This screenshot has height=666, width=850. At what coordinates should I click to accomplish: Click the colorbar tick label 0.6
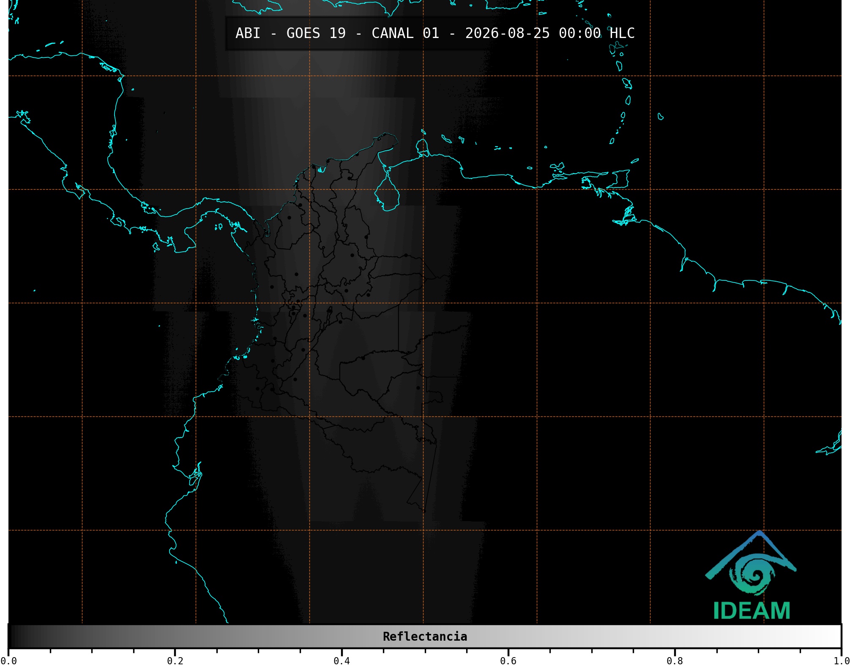[508, 661]
